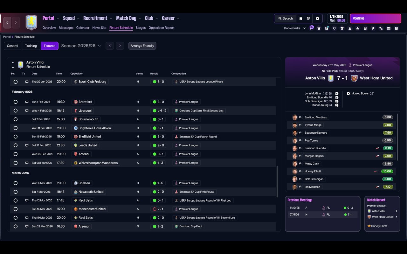Click the West Ham United crest in match header
This screenshot has height=254, width=407.
(354, 78)
